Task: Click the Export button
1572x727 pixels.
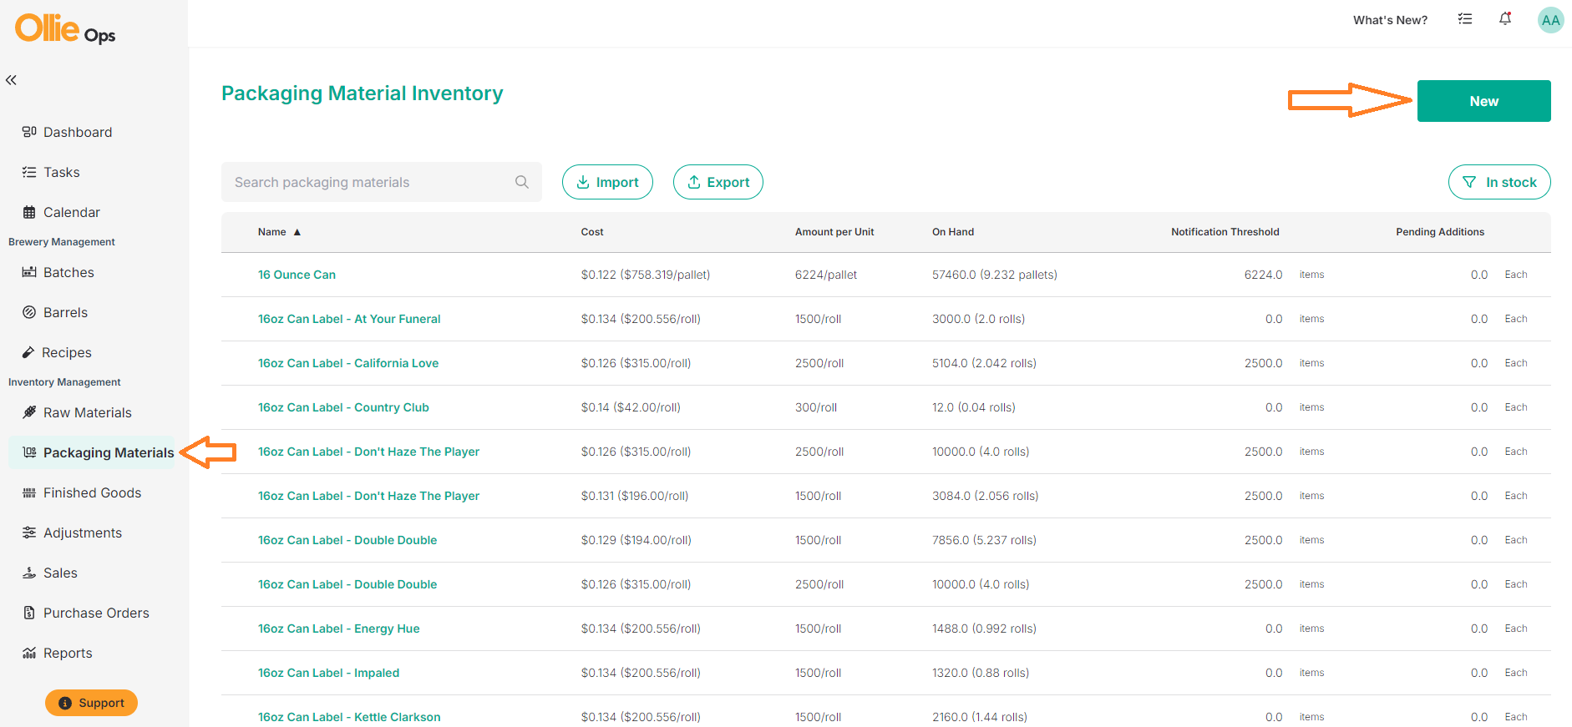Action: pos(718,182)
